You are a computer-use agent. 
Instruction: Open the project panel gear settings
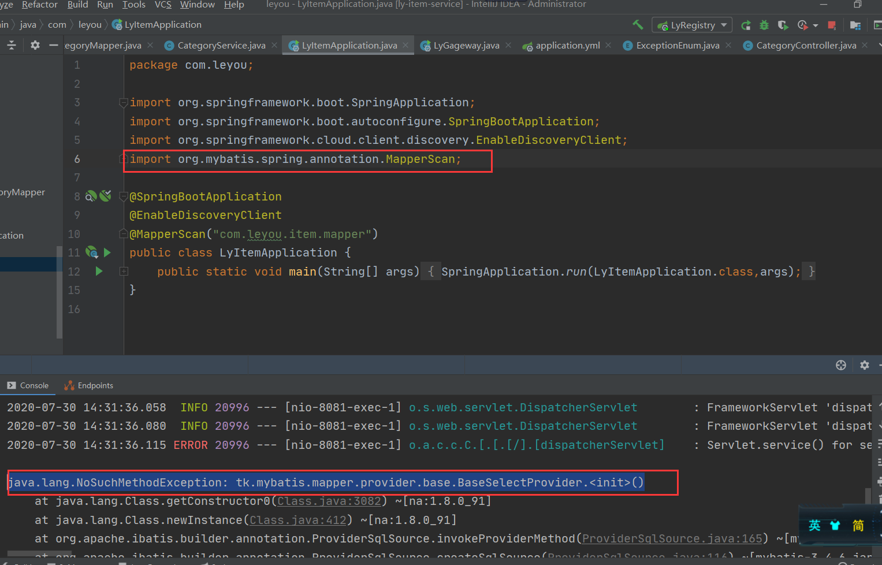[35, 45]
